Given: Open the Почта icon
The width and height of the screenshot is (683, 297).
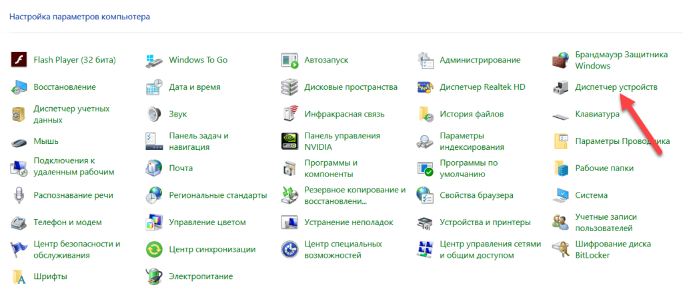Looking at the screenshot, I should [x=153, y=168].
